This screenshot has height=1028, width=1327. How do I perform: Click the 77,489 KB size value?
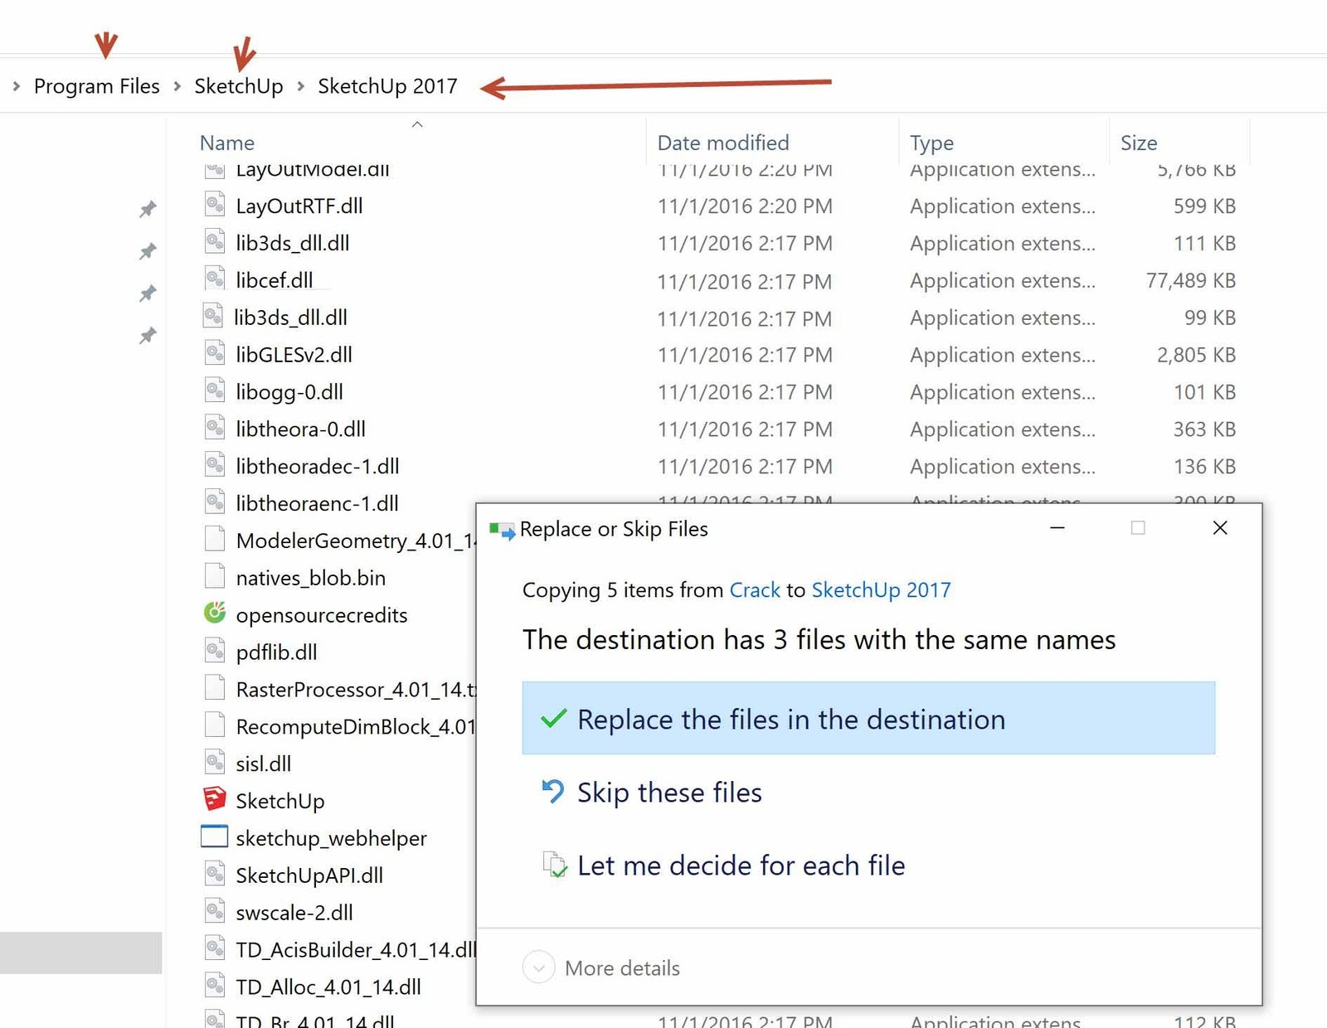click(1191, 280)
